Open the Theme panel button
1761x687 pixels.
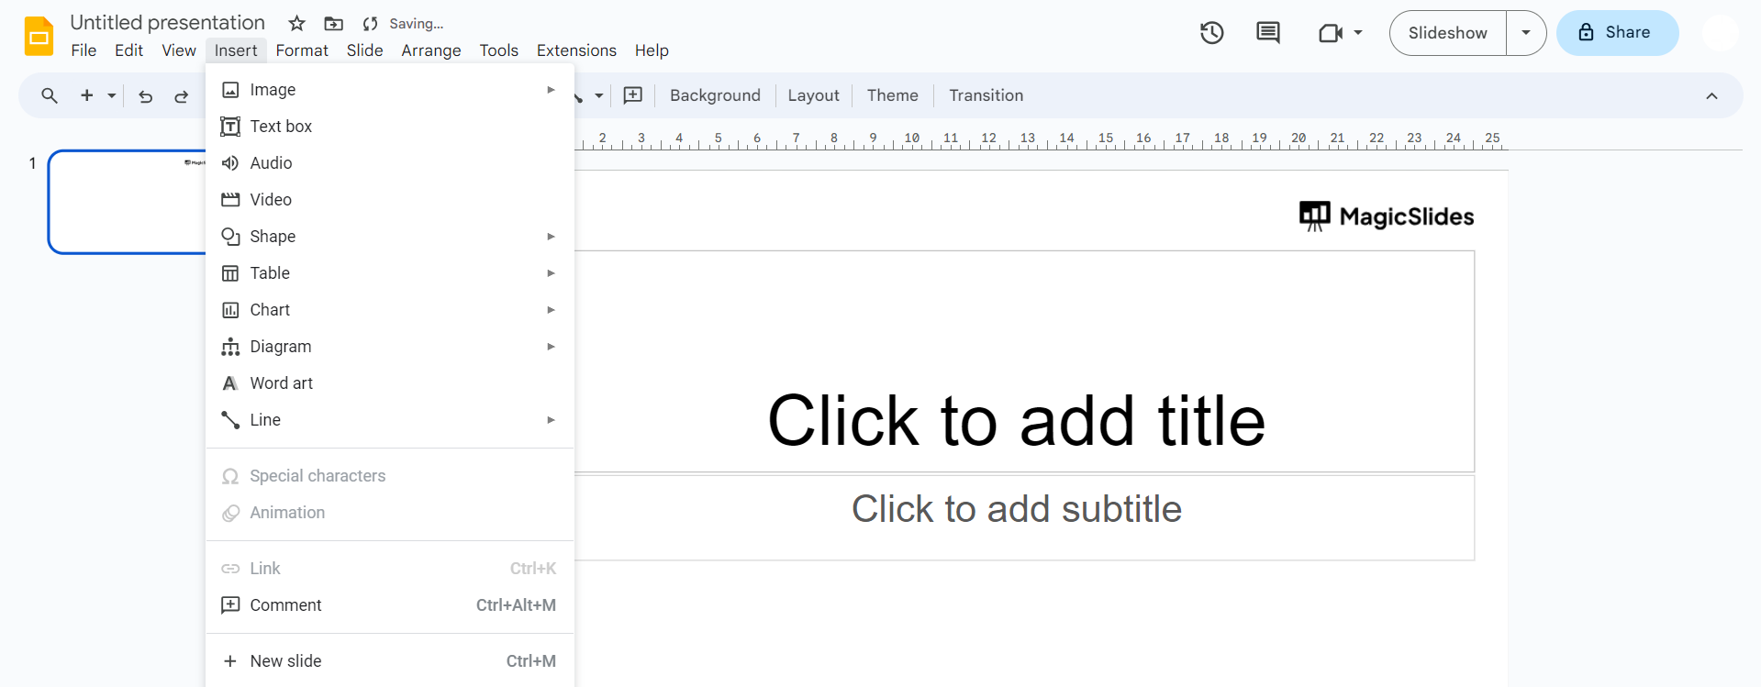892,95
